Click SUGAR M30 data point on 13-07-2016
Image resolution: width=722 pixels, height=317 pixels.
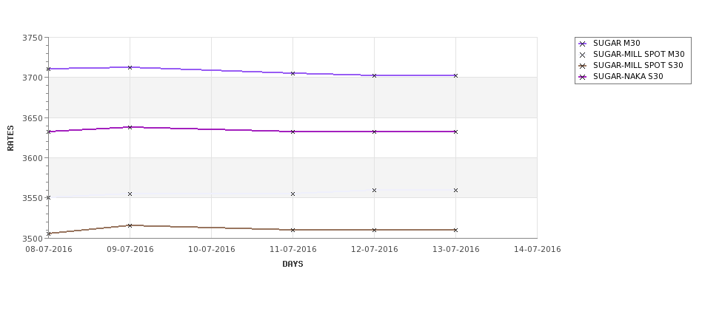tap(456, 76)
